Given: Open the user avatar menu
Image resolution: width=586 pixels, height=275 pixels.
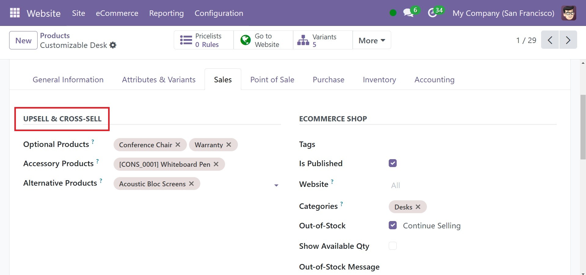Looking at the screenshot, I should click(569, 13).
